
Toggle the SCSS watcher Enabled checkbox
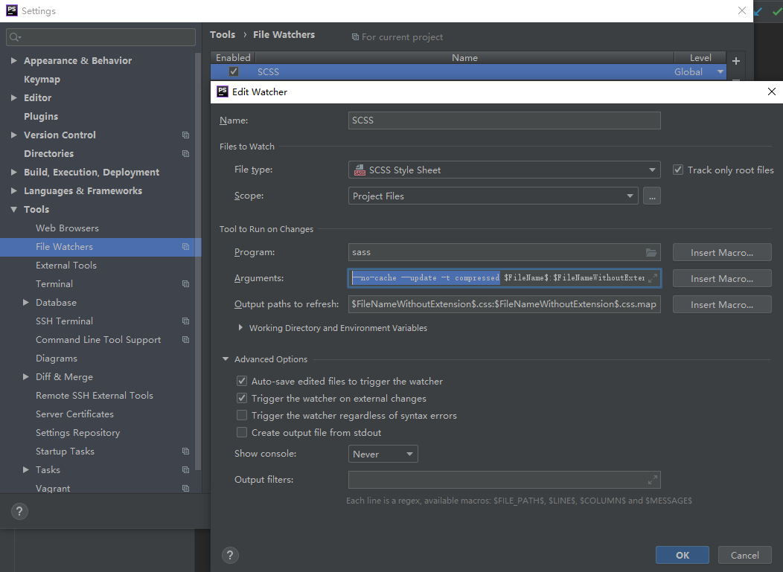(x=233, y=71)
